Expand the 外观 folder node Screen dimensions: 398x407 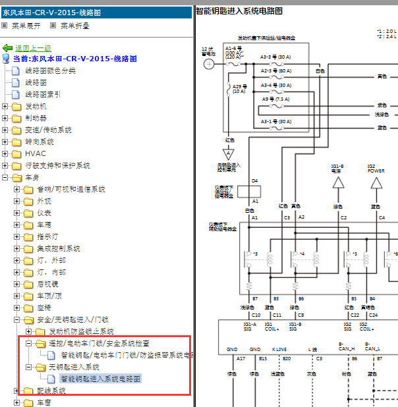[x=16, y=201]
